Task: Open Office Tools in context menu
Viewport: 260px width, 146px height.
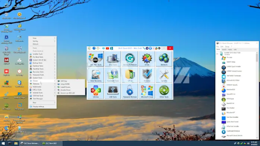Action: [42, 90]
